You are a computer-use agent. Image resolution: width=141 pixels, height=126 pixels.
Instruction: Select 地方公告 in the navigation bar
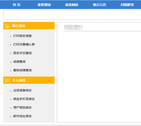coord(99,5)
